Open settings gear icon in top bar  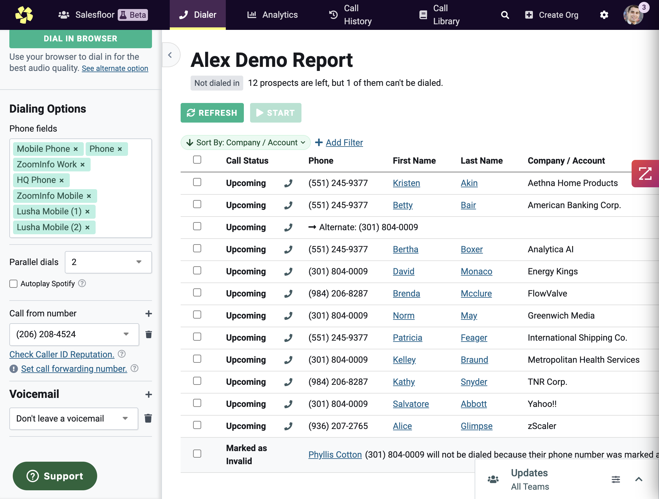point(604,15)
